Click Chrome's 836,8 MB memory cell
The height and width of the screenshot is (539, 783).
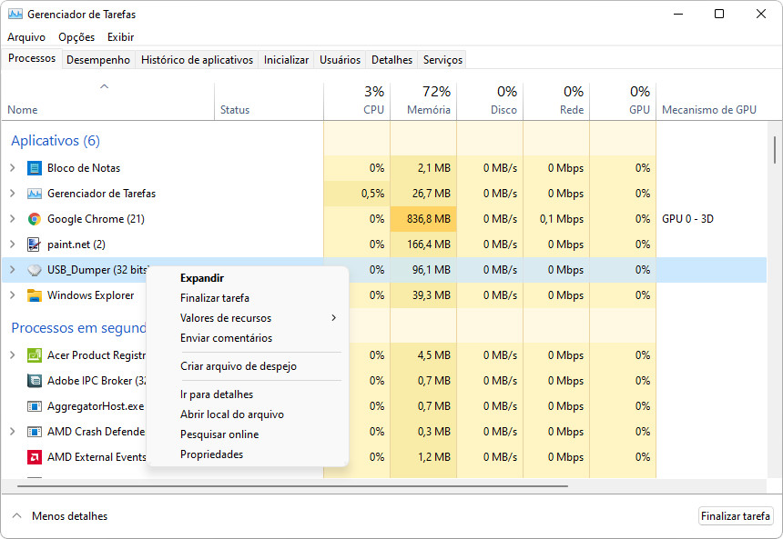423,219
